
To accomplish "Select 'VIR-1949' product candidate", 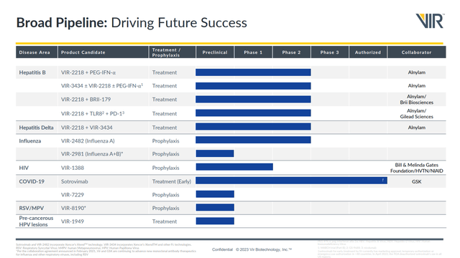I will [73, 221].
